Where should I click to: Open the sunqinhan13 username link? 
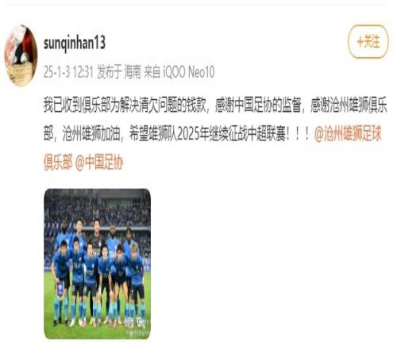tap(75, 43)
